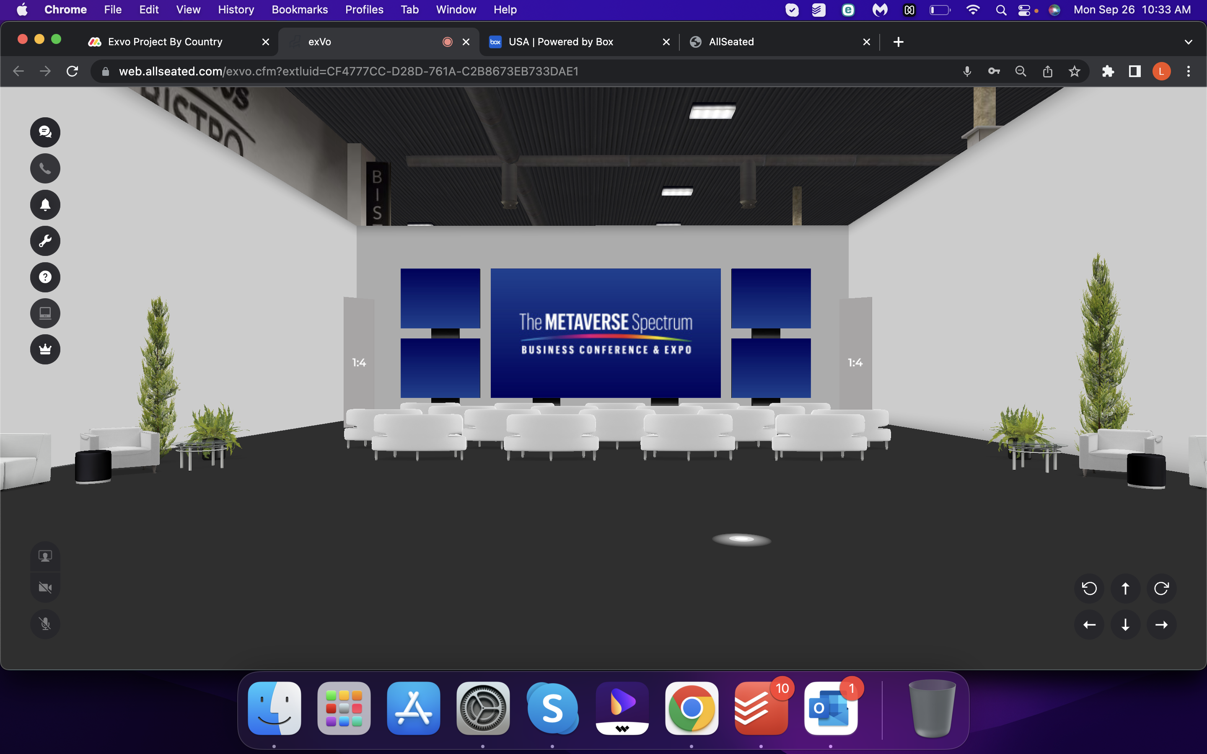Open the History menu
This screenshot has width=1207, height=754.
(236, 10)
